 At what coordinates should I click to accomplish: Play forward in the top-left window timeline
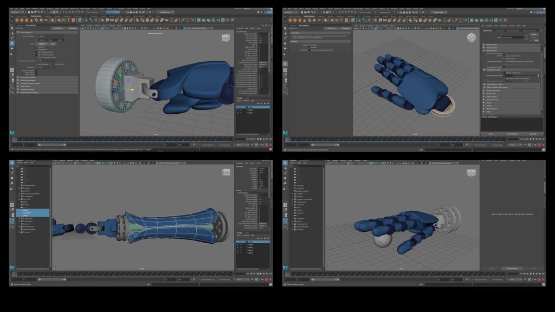[261, 139]
